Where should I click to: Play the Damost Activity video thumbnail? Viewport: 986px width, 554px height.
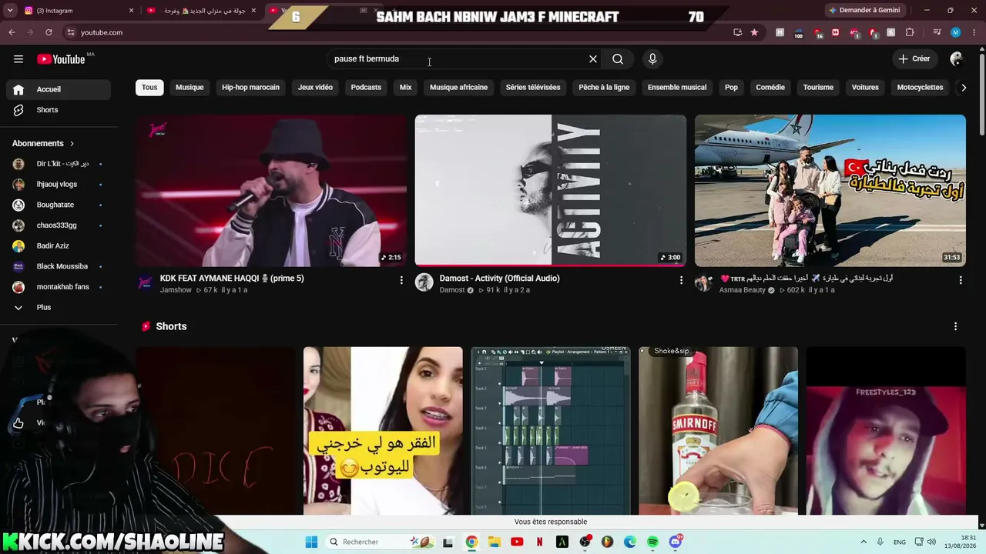click(x=551, y=191)
